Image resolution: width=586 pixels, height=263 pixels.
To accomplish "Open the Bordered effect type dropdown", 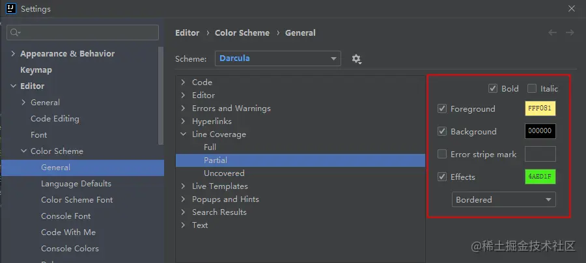I will pyautogui.click(x=504, y=199).
